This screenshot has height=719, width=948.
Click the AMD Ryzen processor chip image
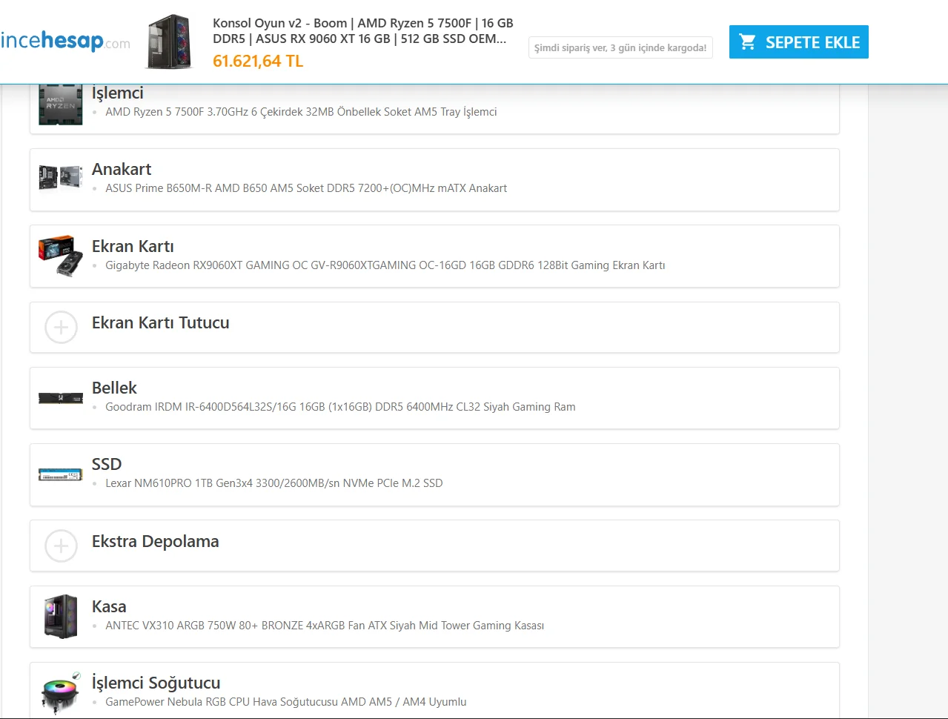pos(61,105)
